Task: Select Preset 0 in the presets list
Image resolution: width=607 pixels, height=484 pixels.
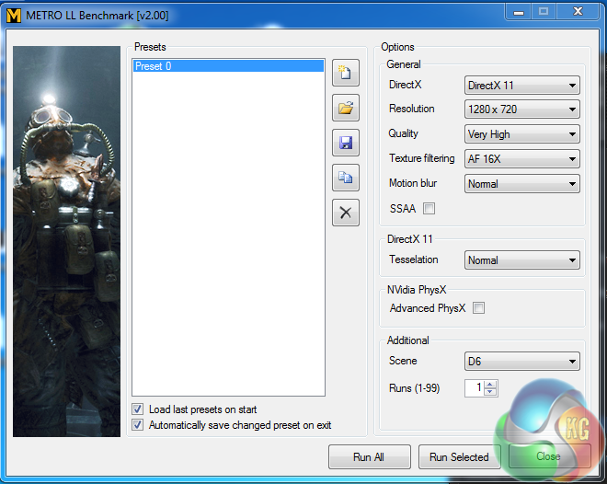Action: click(x=227, y=66)
